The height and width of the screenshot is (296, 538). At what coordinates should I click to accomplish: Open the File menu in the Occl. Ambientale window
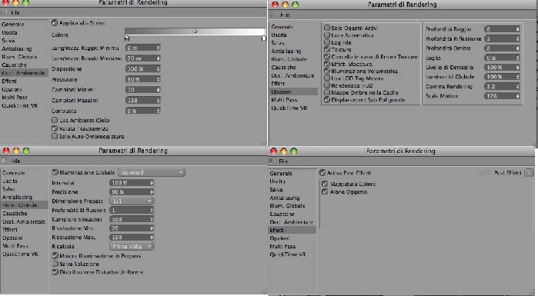point(15,12)
